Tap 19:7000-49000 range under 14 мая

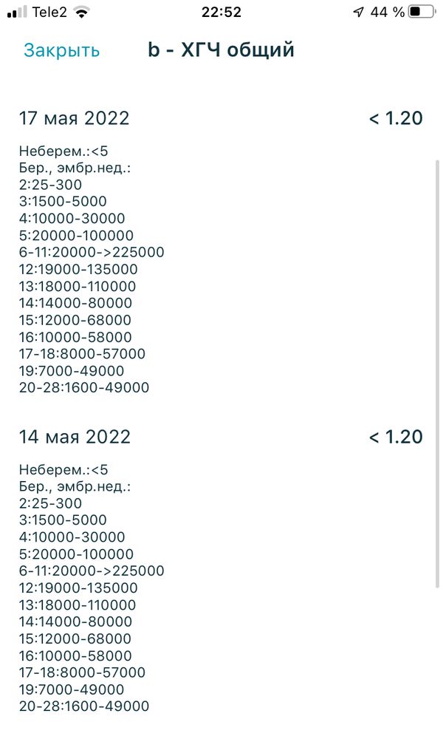point(72,689)
